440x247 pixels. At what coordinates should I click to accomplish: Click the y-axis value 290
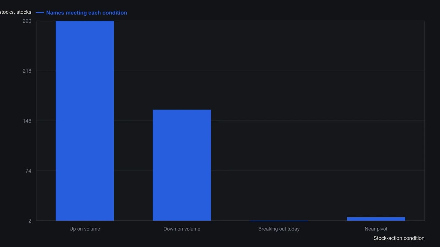click(27, 21)
